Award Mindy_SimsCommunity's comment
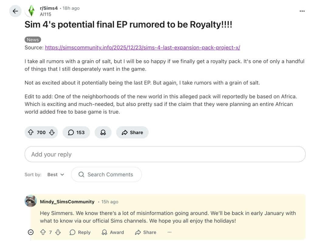The width and height of the screenshot is (311, 241). tap(113, 232)
